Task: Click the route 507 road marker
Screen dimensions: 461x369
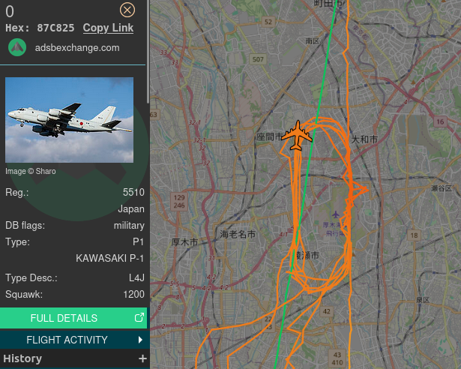Action: tap(258, 59)
